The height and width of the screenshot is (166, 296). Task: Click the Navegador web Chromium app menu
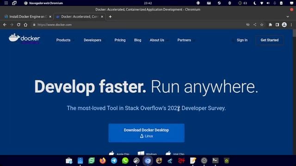point(43,3)
